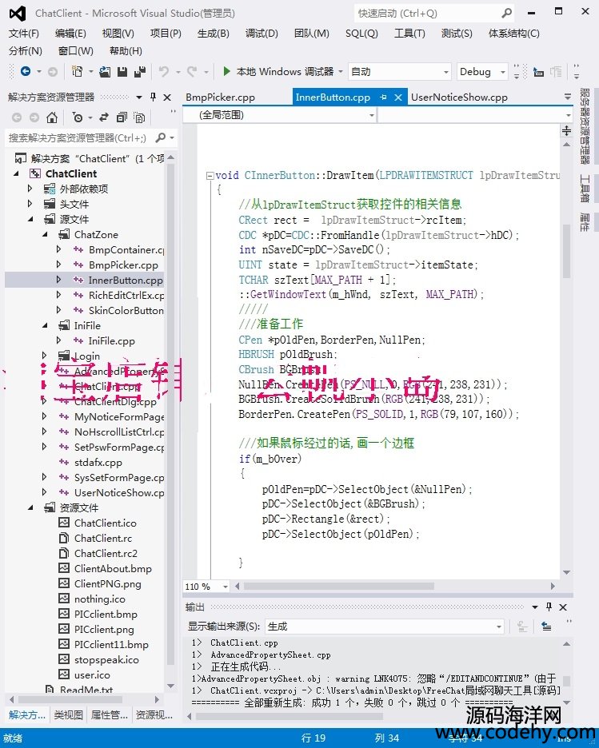Expand the 外部依赖项 node
599x748 pixels.
pos(30,189)
